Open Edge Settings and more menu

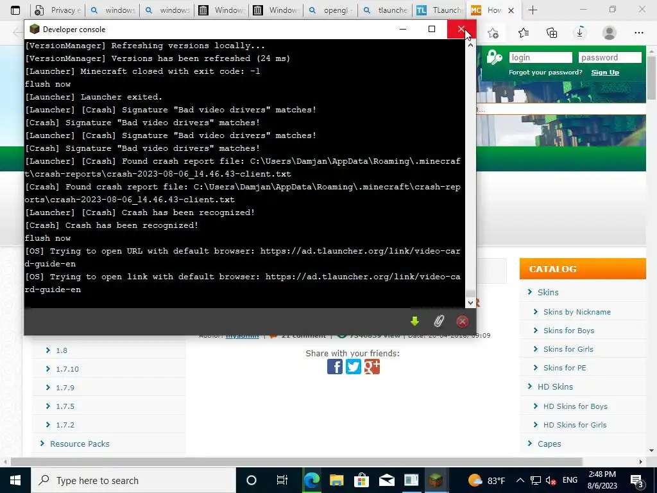(638, 33)
